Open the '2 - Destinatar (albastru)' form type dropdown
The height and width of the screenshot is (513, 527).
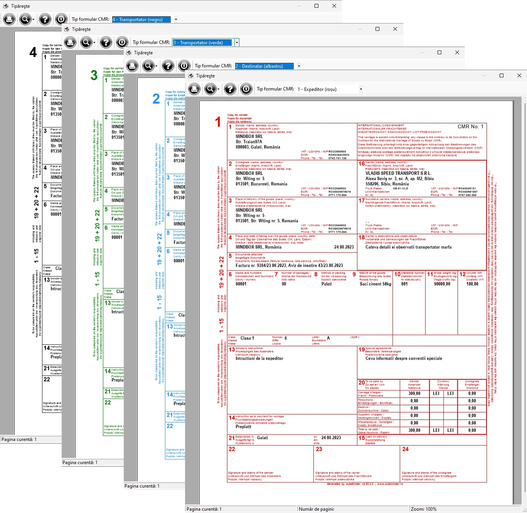coord(299,66)
